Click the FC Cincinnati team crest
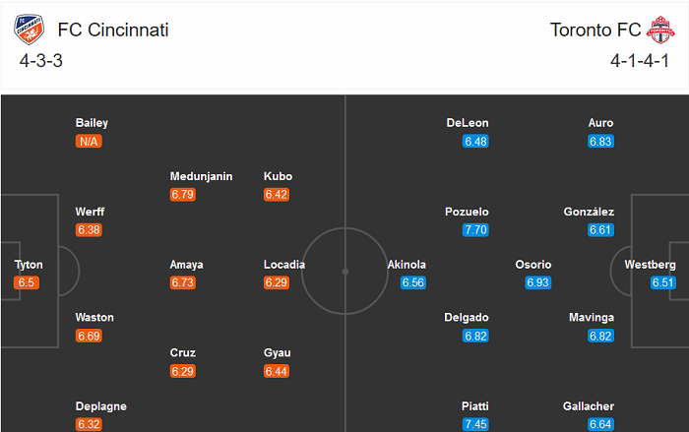 pos(31,30)
